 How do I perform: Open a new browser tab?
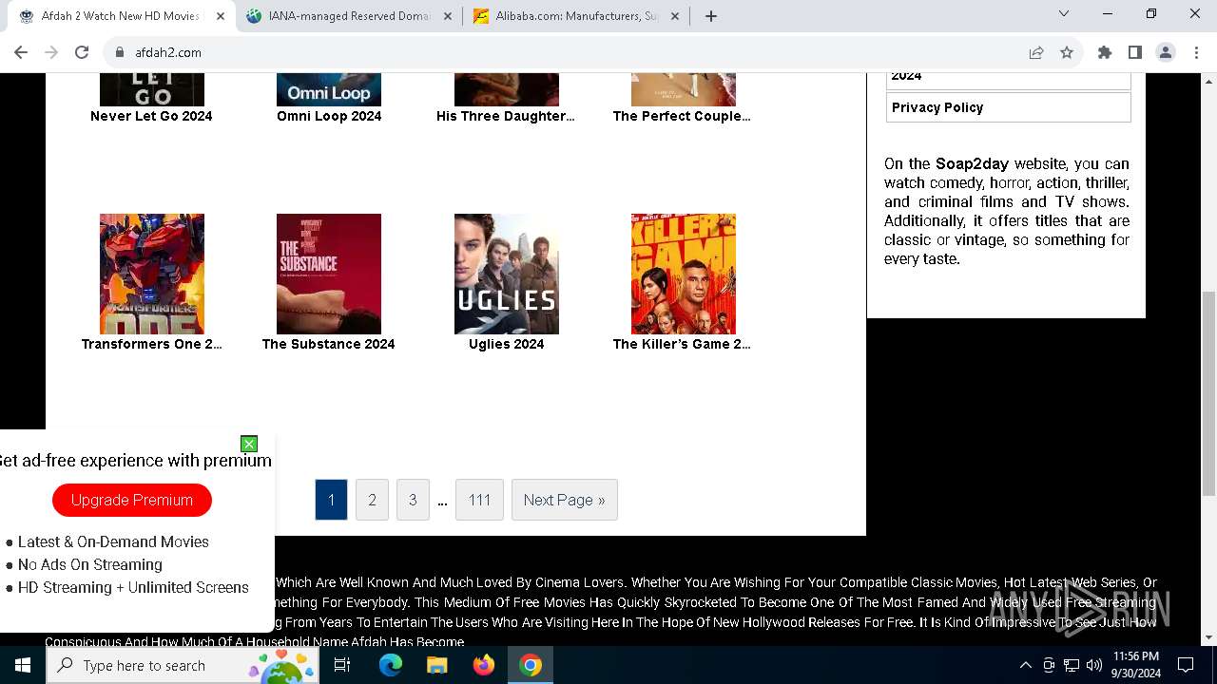tap(711, 16)
